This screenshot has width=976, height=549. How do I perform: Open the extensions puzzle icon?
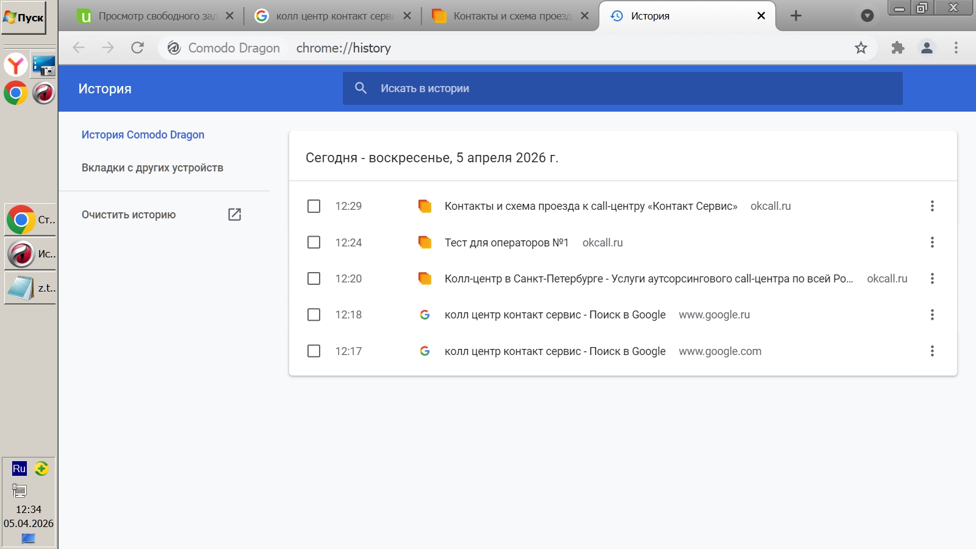[897, 48]
